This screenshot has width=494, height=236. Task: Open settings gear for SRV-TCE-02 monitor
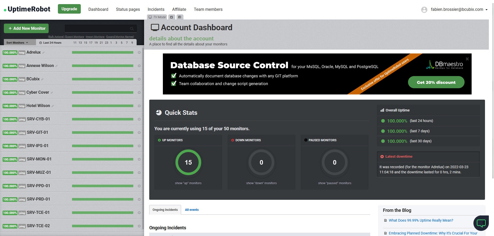(139, 226)
